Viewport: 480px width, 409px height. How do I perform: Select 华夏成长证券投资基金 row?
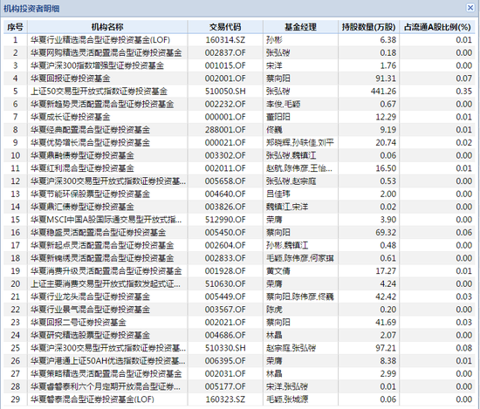239,117
